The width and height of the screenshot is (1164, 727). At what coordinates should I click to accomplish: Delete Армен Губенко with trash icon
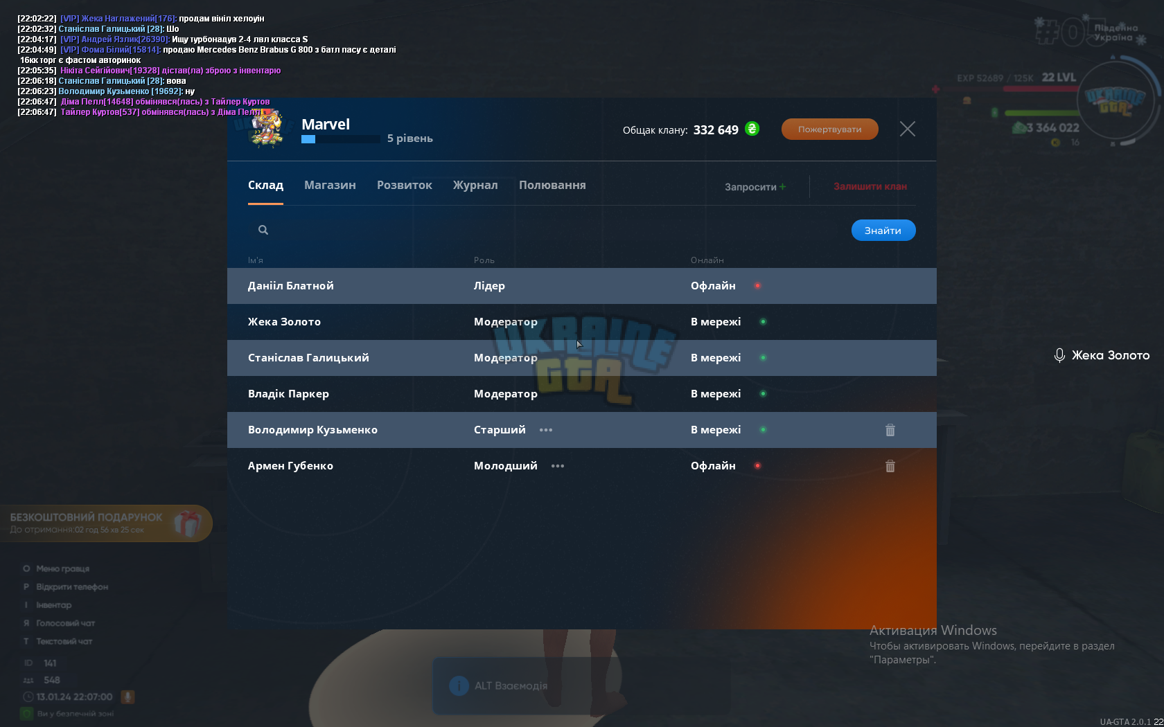click(x=890, y=466)
